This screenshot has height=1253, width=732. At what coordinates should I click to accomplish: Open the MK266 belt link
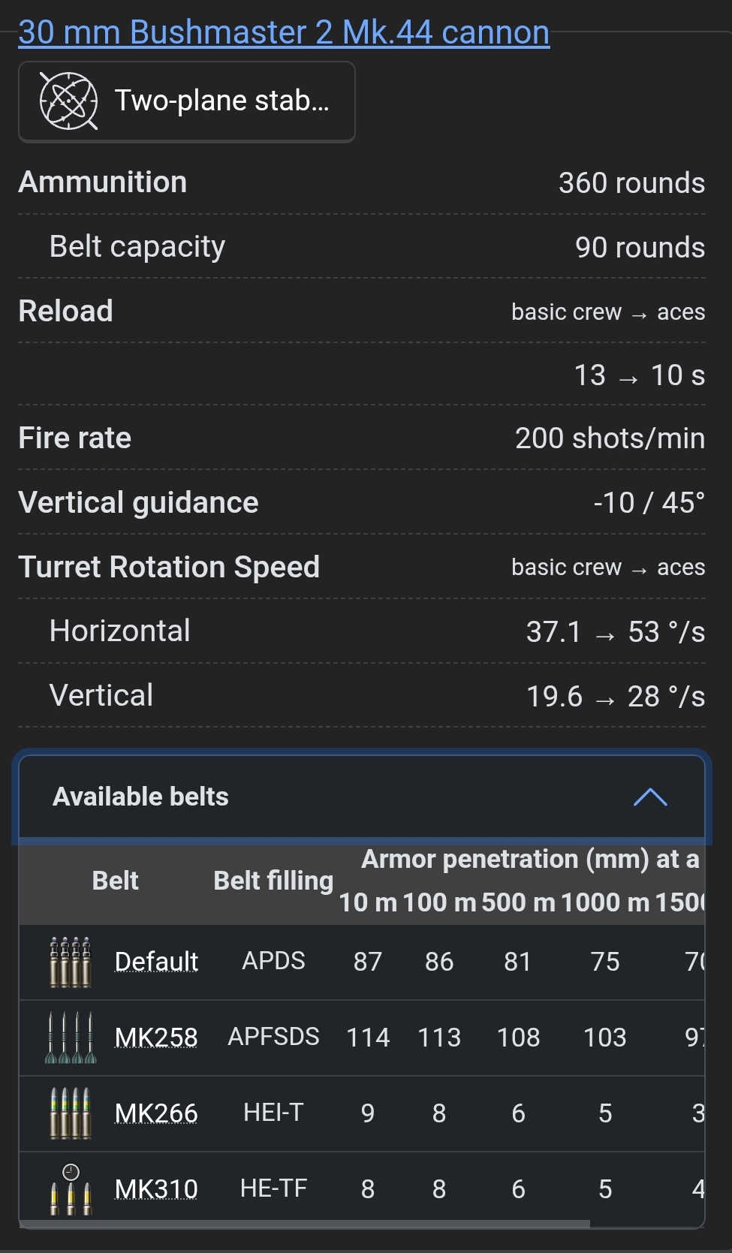(156, 1113)
